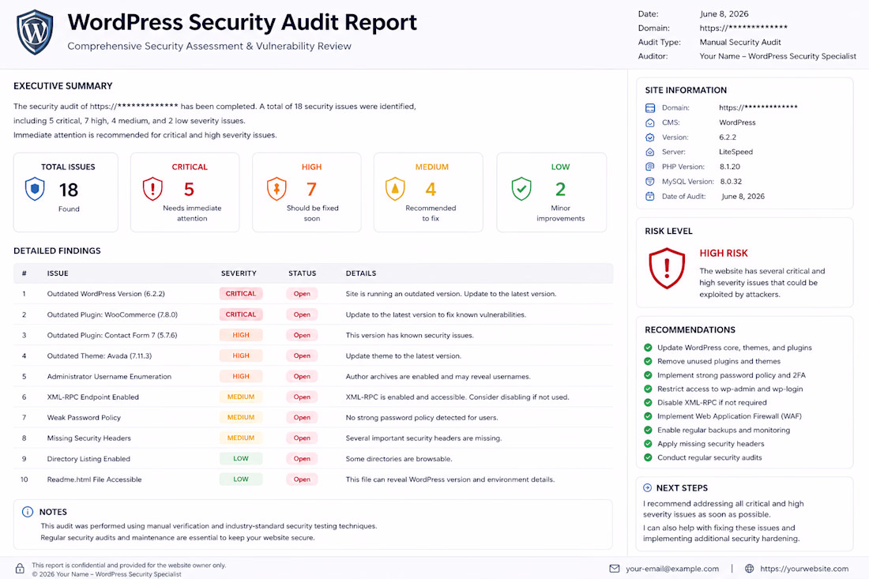Click the red Critical shield icon

point(152,189)
